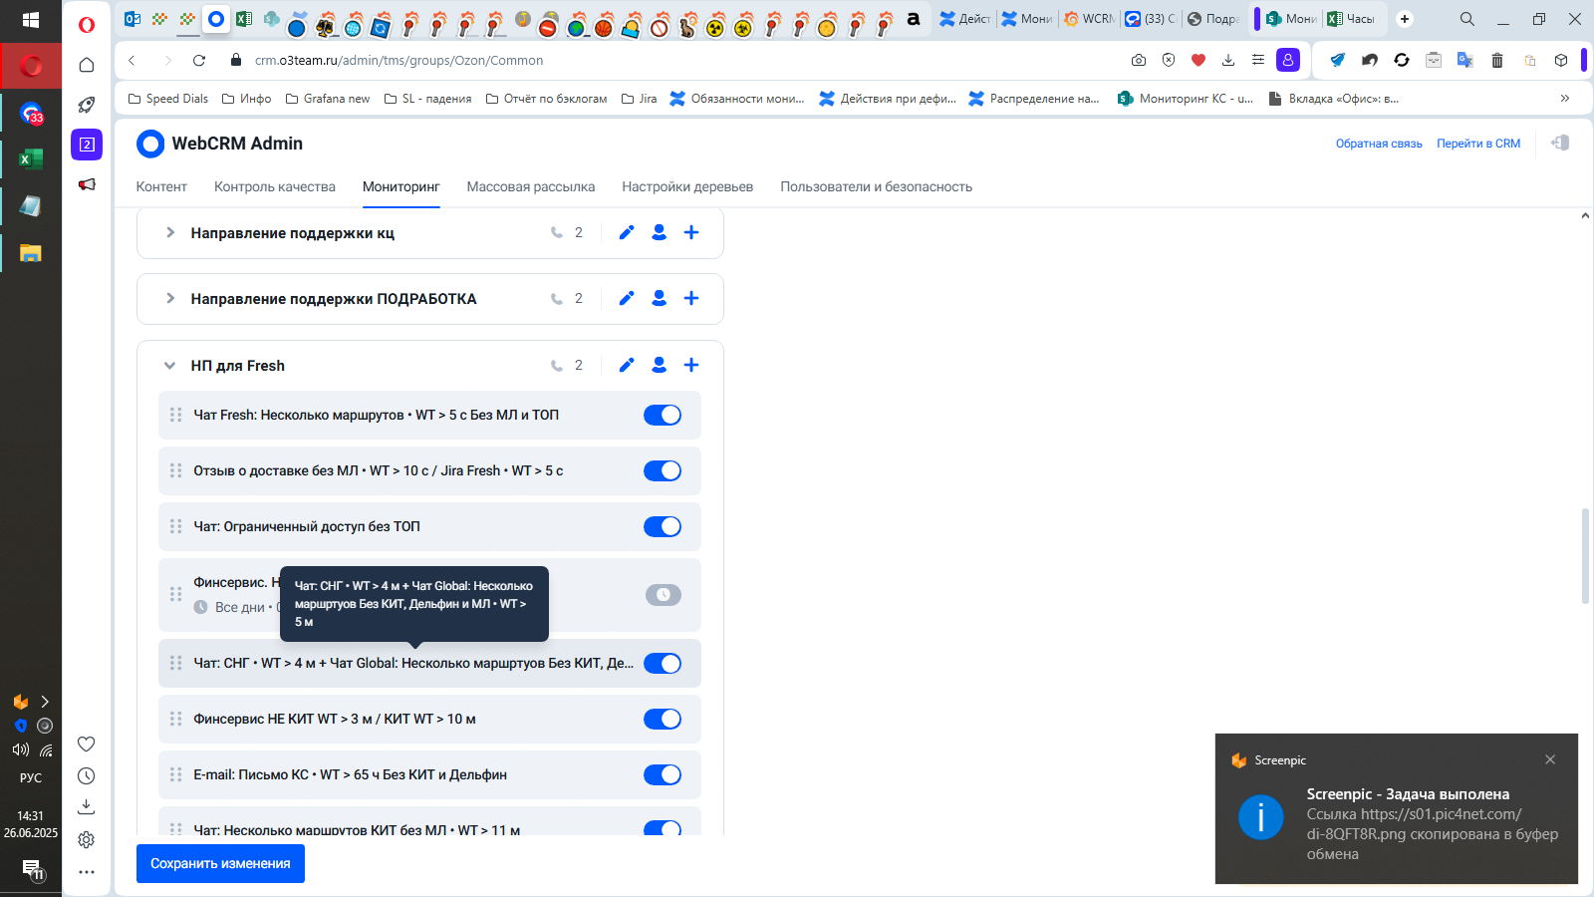Toggle Отзыв о доставке без МЛ switch
Screen dimensions: 1594x897
click(x=663, y=470)
